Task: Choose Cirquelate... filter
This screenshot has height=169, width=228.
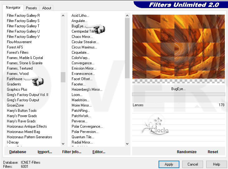Action: (x=80, y=53)
